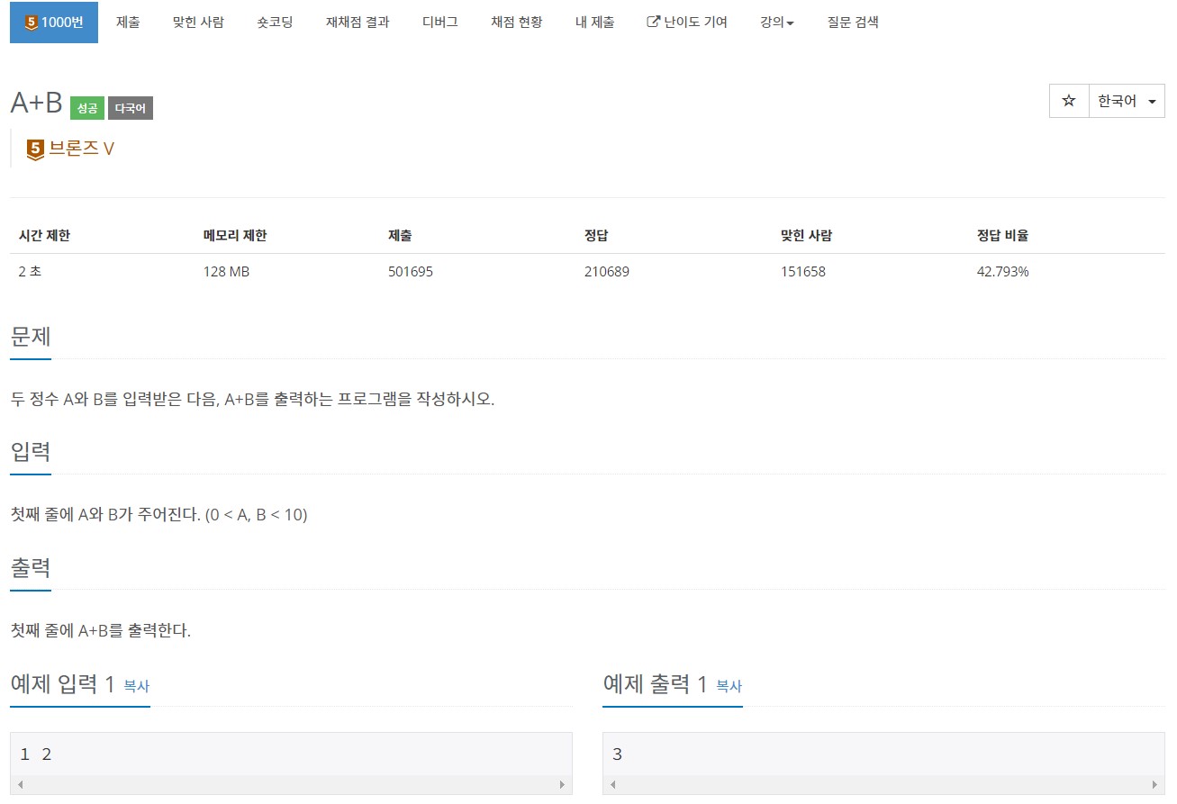Click the external link icon beside 난이도 기여

click(654, 23)
